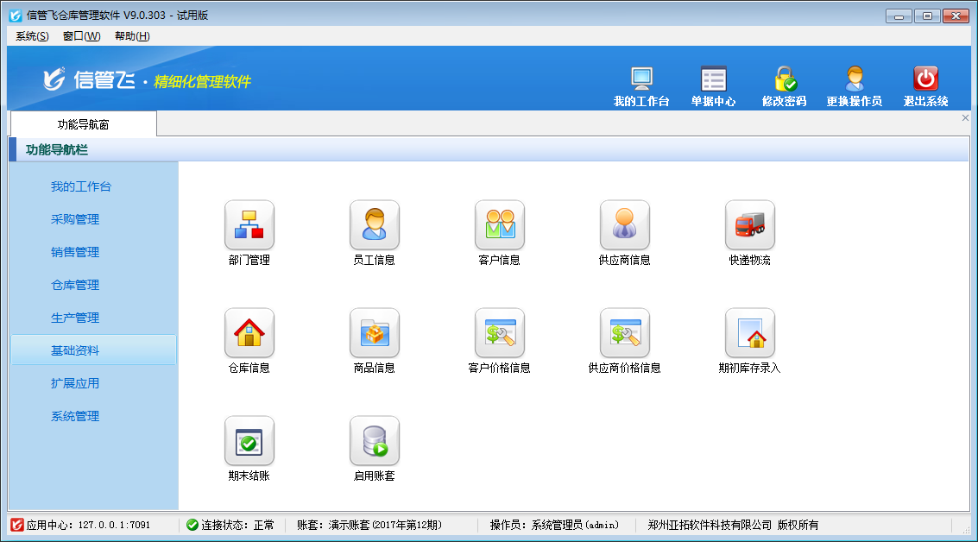
Task: Open 期初库存录入 initial stock icon
Action: coord(749,333)
